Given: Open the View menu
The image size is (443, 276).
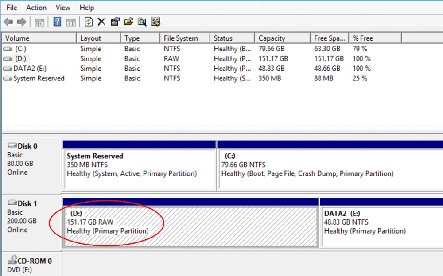Looking at the screenshot, I should 63,8.
